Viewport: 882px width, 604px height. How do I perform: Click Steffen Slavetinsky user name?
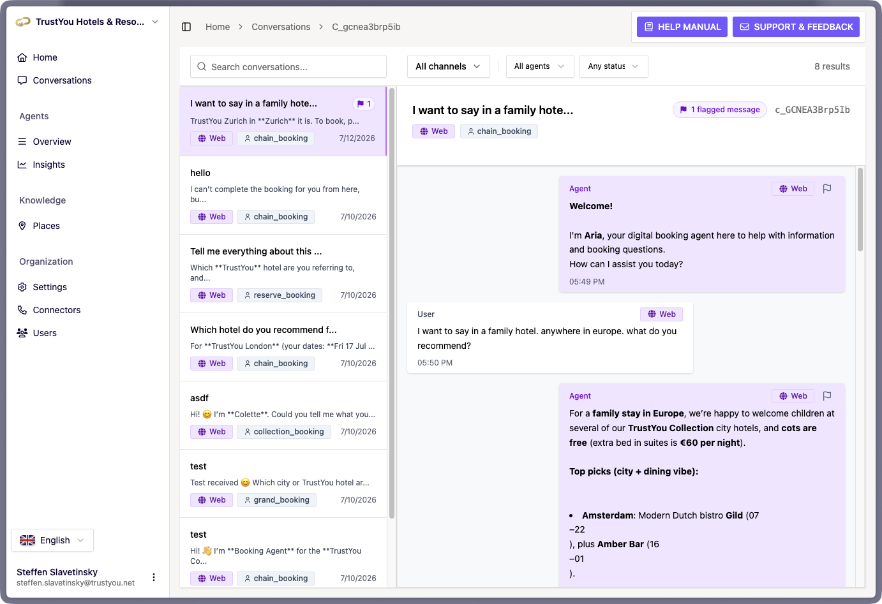57,572
